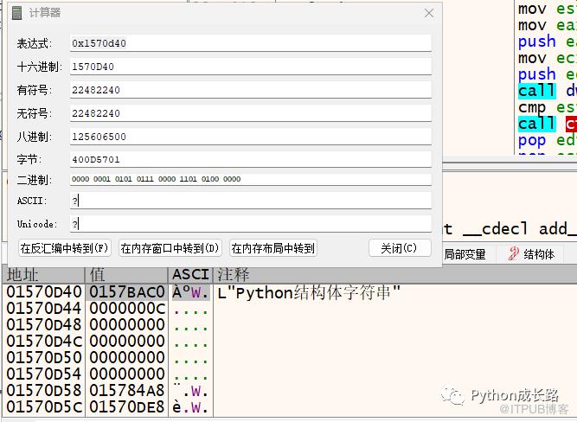Select the 八进制 field showing 125606500
Viewport: 577px width, 422px height.
click(x=250, y=137)
